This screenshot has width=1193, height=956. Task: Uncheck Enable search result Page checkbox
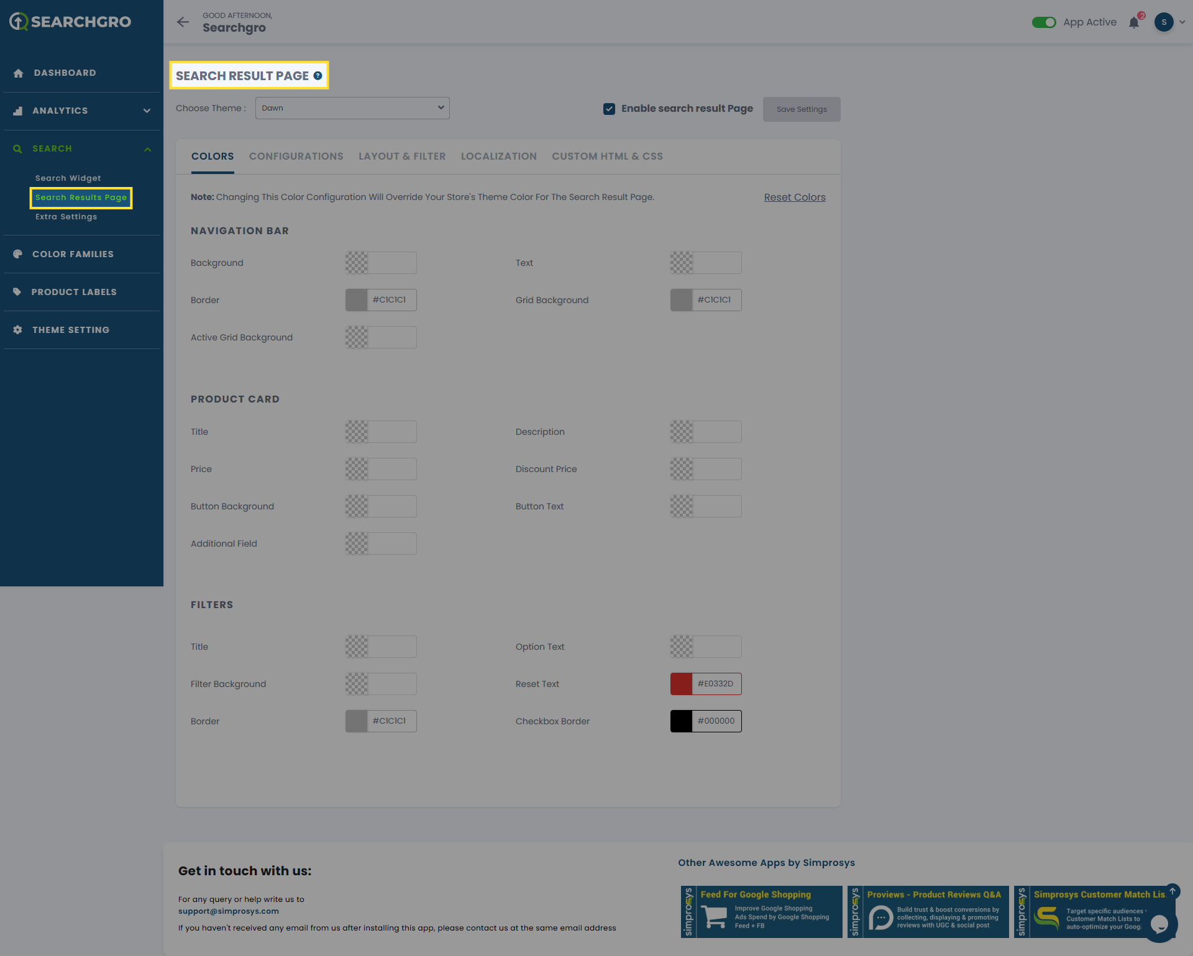609,109
